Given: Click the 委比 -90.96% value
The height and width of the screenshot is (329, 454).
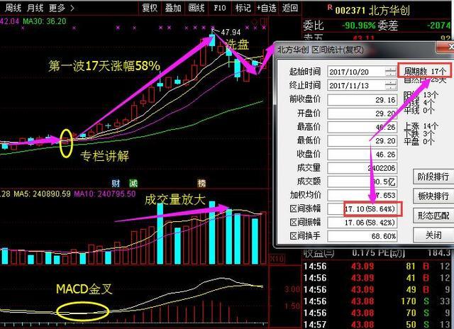Looking at the screenshot, I should pyautogui.click(x=359, y=26).
